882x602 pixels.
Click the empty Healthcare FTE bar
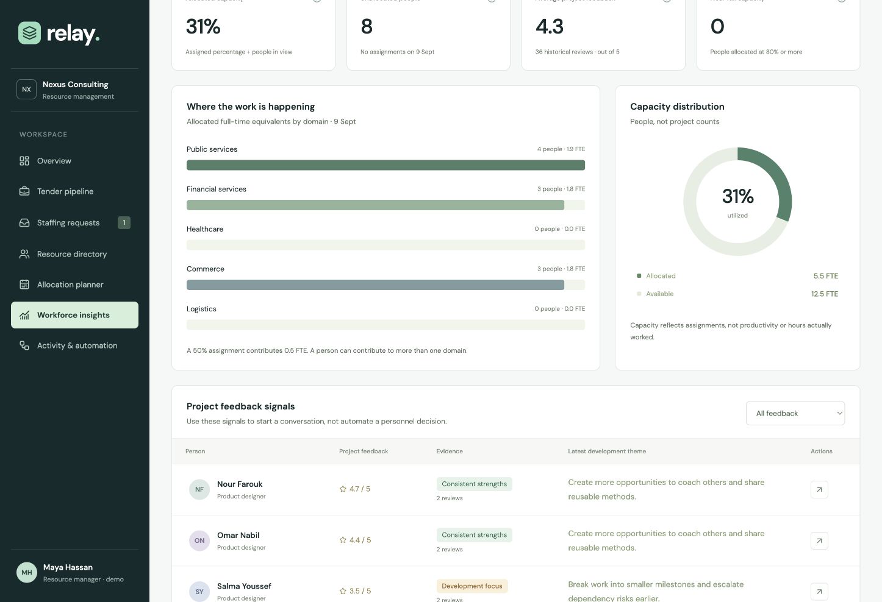tap(385, 245)
